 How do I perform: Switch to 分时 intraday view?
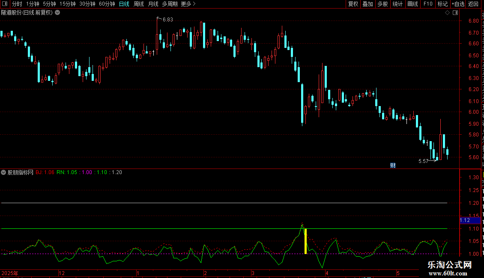(17, 4)
